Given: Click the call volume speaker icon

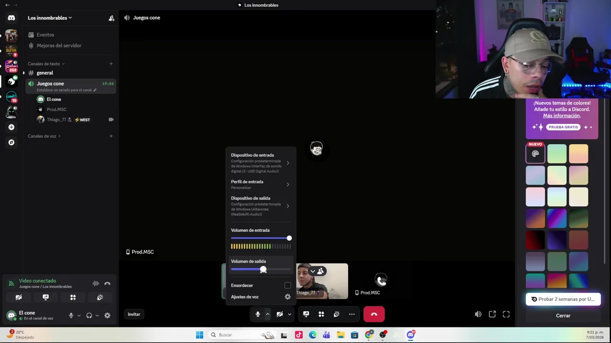Looking at the screenshot, I should [x=478, y=314].
